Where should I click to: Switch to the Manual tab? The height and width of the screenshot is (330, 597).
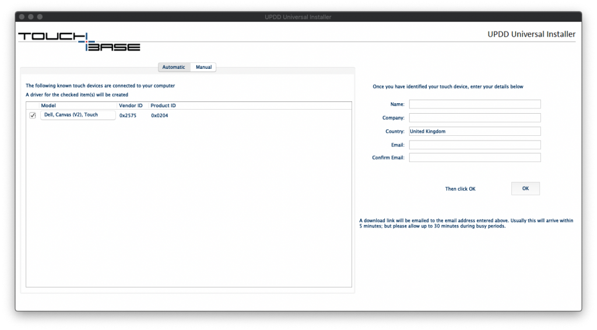click(x=203, y=67)
